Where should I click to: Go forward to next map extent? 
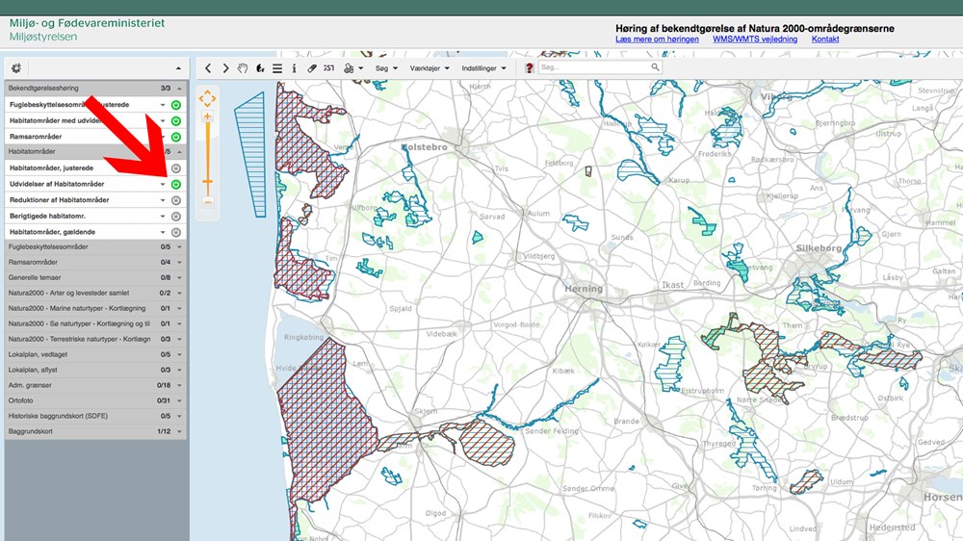coord(225,68)
